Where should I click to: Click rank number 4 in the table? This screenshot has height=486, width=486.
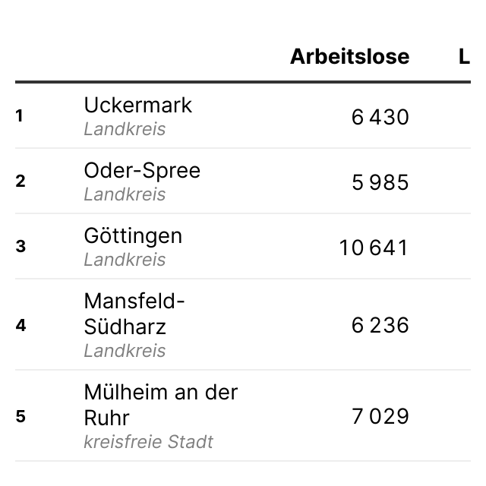(x=21, y=325)
